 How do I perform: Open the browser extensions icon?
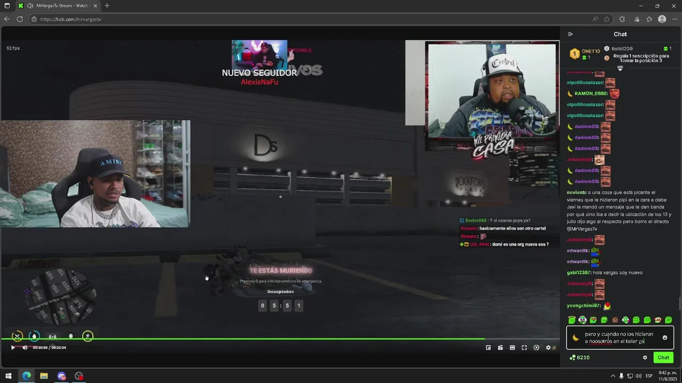pyautogui.click(x=622, y=19)
